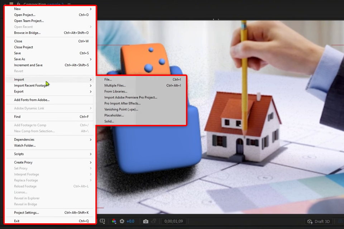The image size is (344, 229).
Task: Expand the Dependencies submenu
Action: point(50,140)
